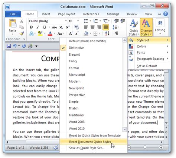Save document from Quick Access Toolbar

click(x=9, y=46)
